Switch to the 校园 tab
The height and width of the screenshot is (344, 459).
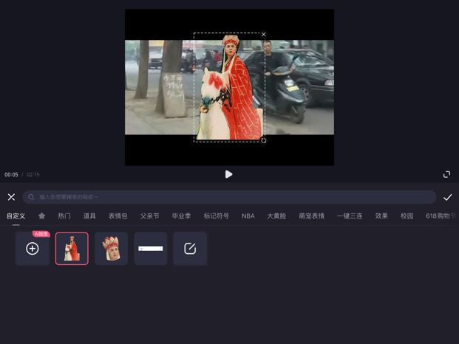pyautogui.click(x=407, y=216)
